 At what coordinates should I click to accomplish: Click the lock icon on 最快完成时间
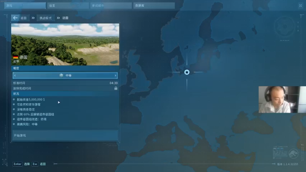[x=116, y=88]
